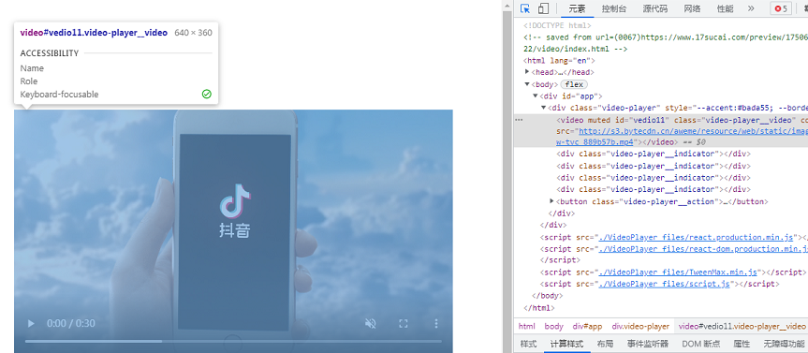
Task: Toggle the device toolbar icon
Action: coord(543,8)
